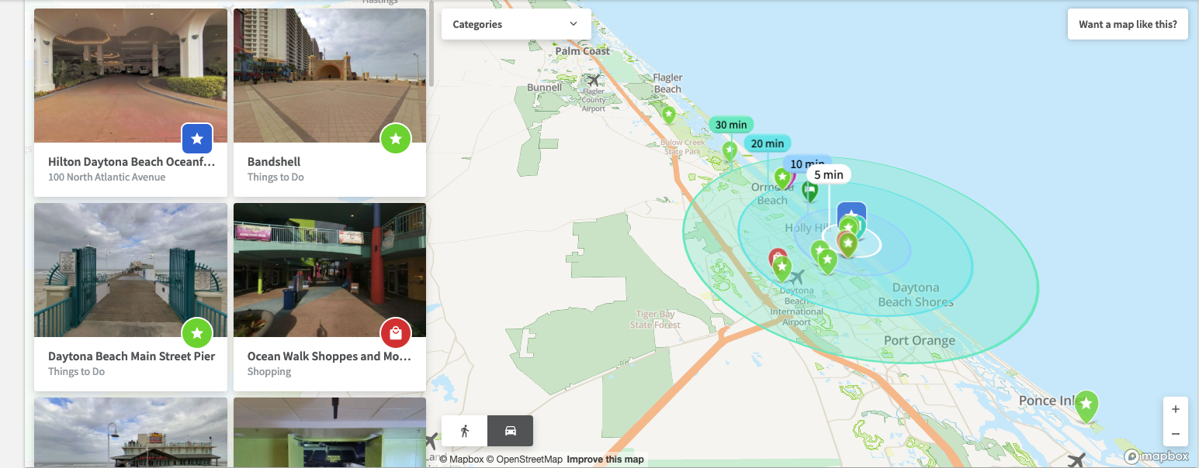
Task: Click the blue star badge on Hilton card
Action: pos(197,139)
